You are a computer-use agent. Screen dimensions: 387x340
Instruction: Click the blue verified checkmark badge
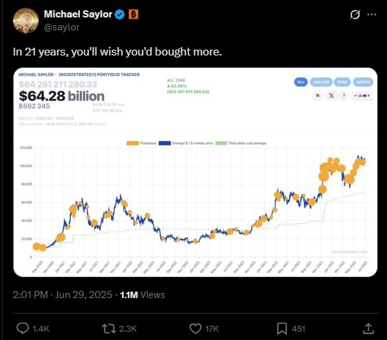[x=121, y=14]
